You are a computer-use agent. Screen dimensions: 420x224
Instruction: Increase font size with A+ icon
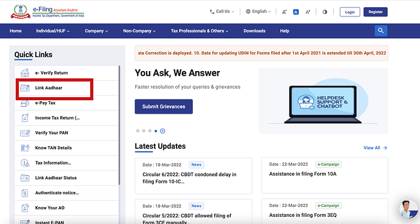[308, 12]
